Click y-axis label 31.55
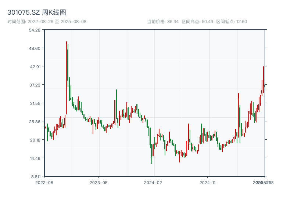 click(35, 103)
